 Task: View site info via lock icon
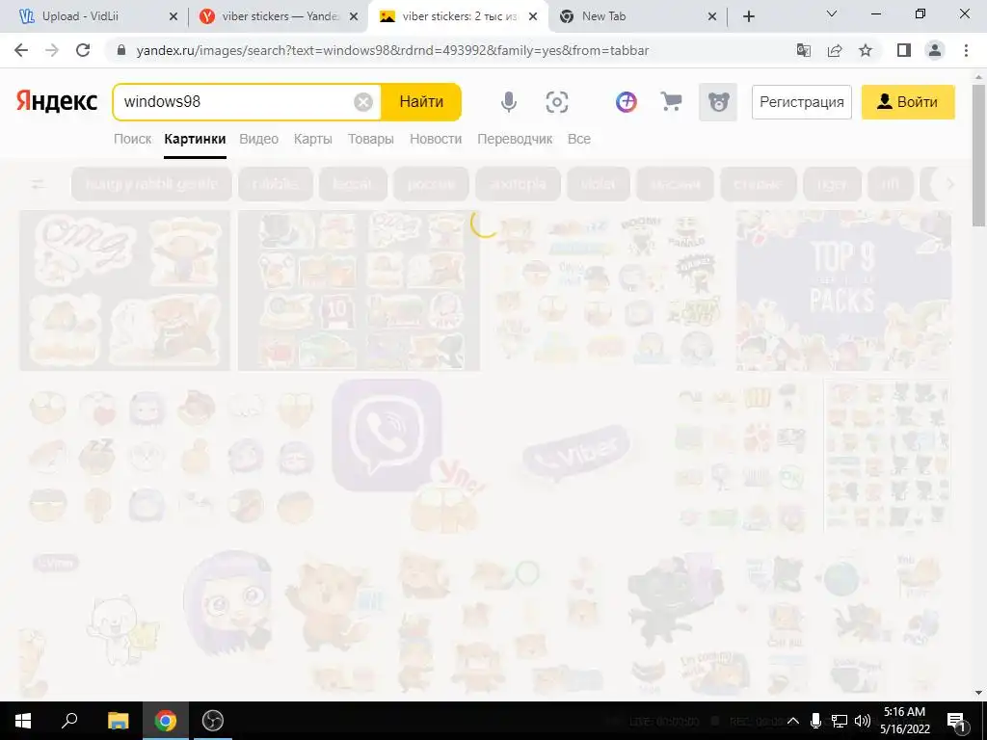[x=122, y=50]
